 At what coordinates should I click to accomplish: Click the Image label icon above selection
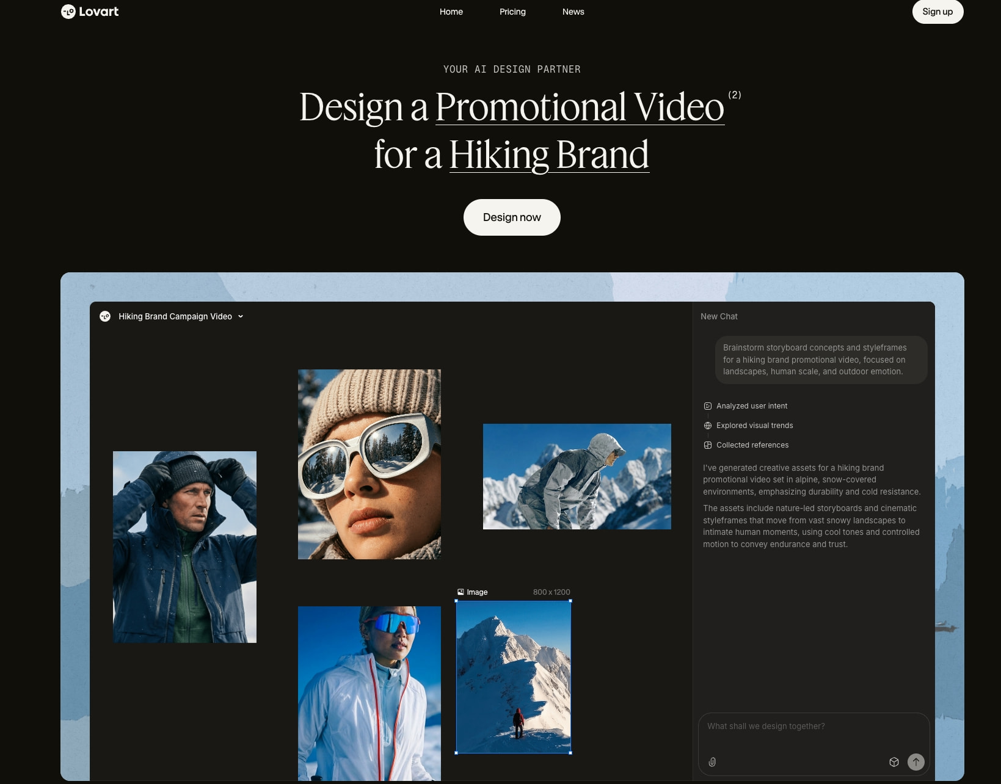click(x=460, y=592)
